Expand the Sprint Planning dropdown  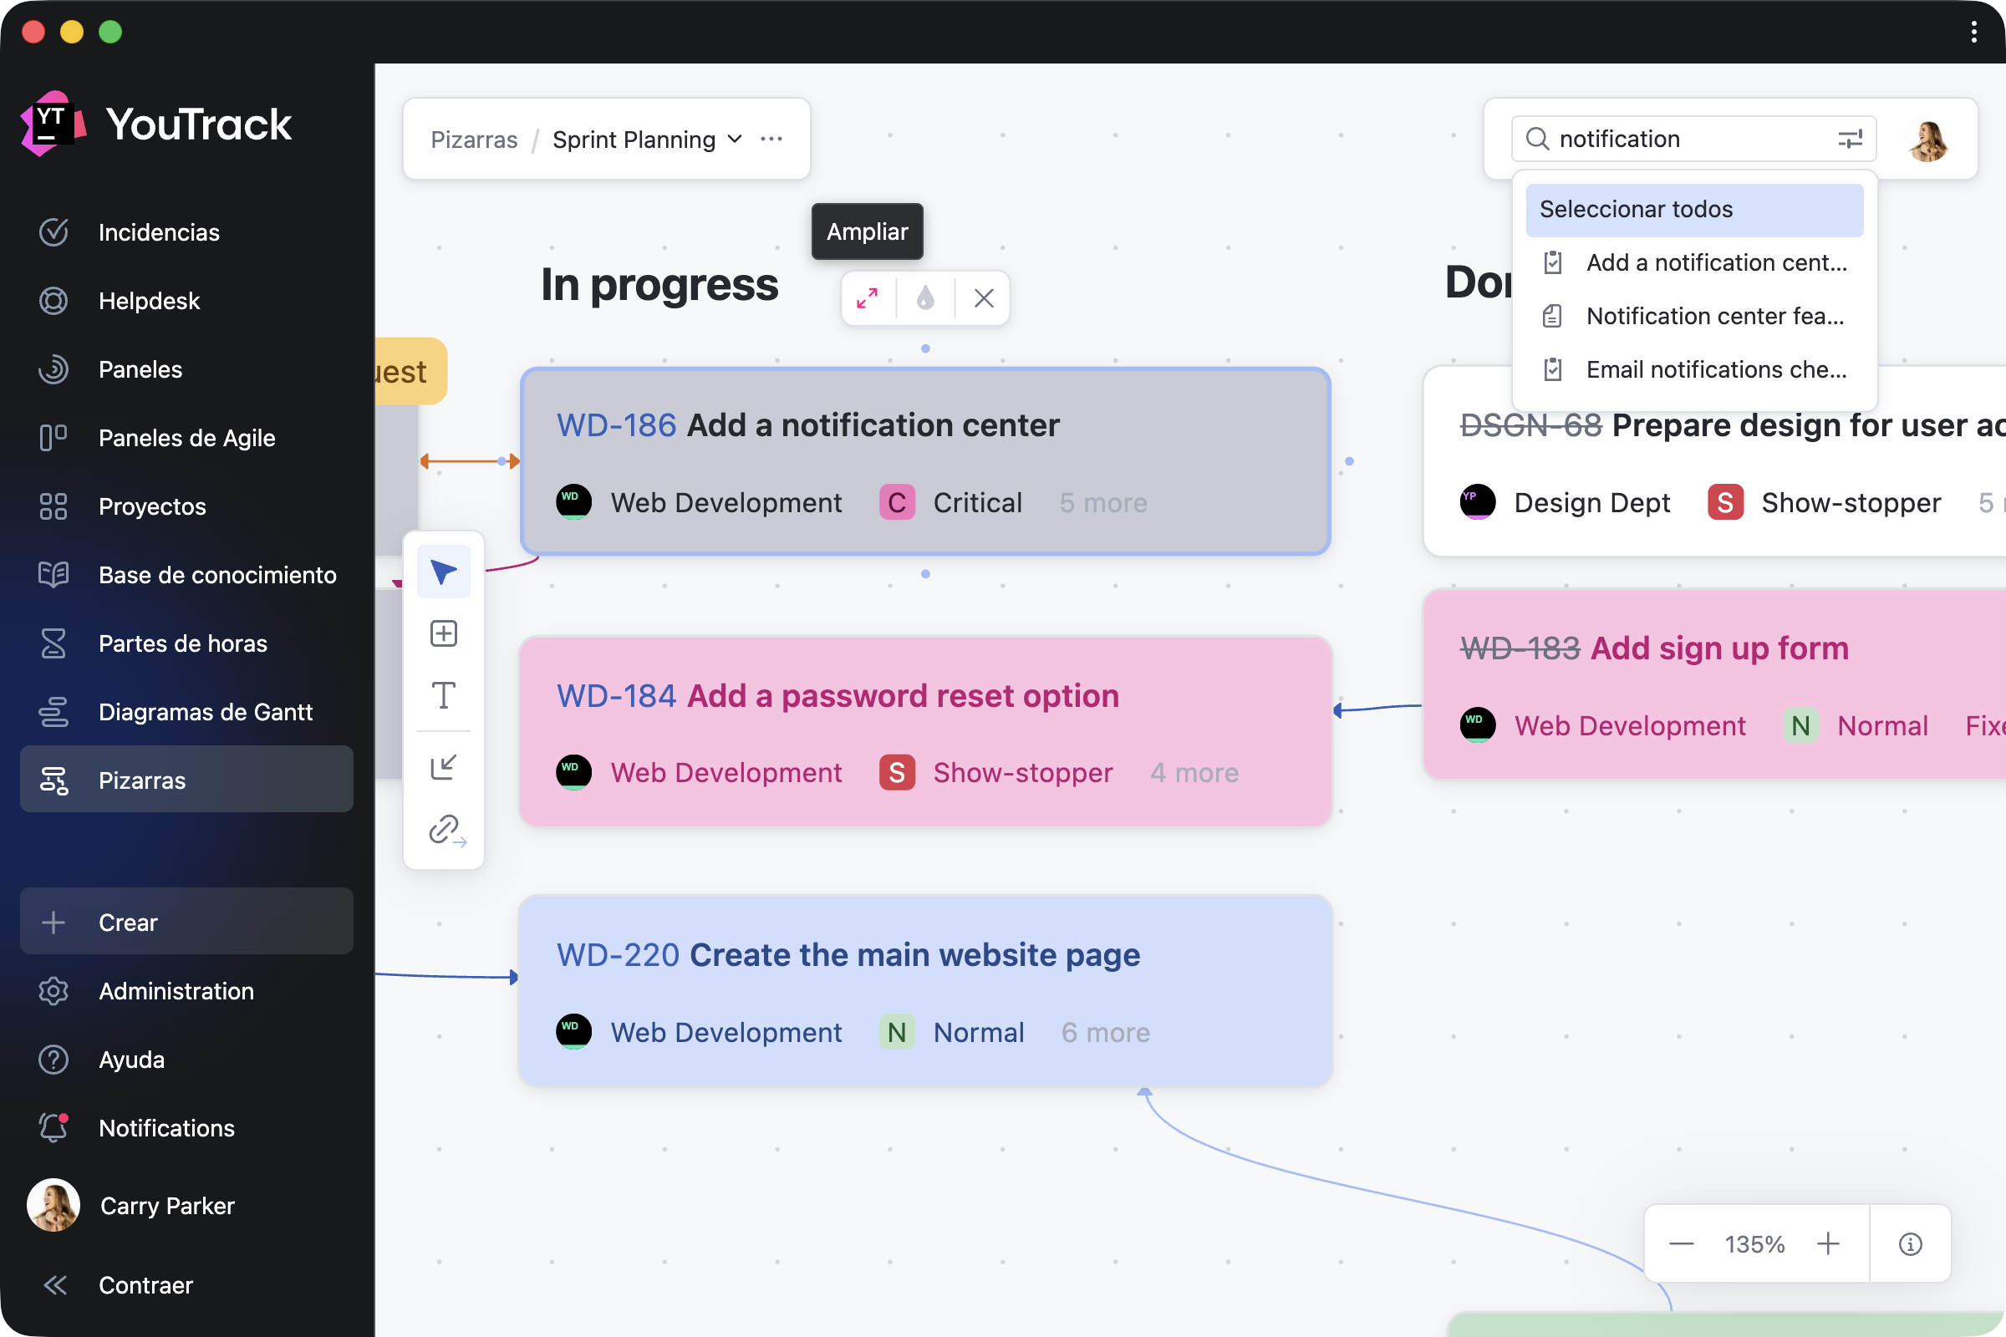735,139
